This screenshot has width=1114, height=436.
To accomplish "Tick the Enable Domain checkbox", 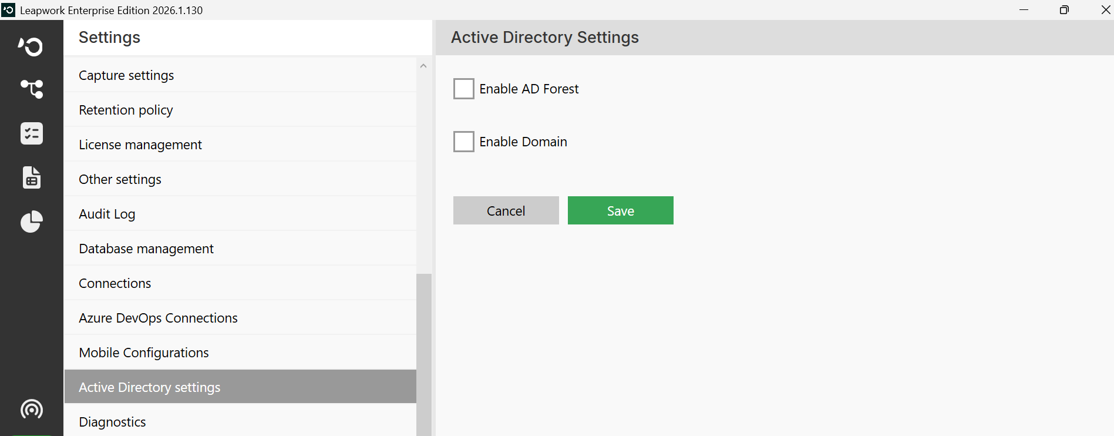I will pos(464,142).
